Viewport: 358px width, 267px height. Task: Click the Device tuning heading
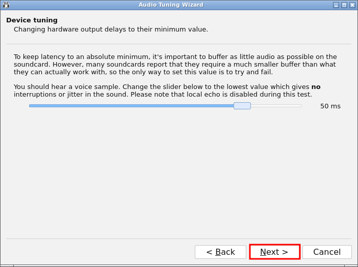pyautogui.click(x=32, y=20)
